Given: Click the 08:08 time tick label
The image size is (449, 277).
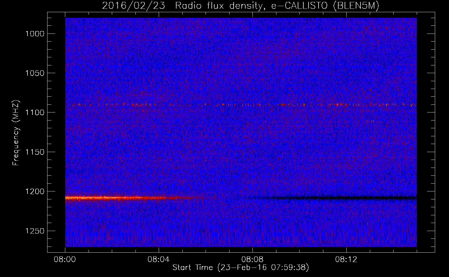Looking at the screenshot, I should point(253,260).
